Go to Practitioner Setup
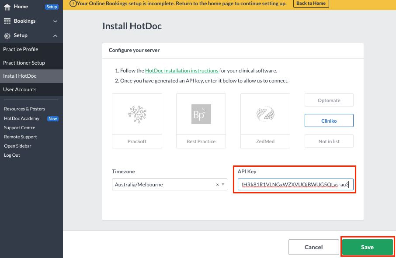This screenshot has height=258, width=396. click(31, 63)
